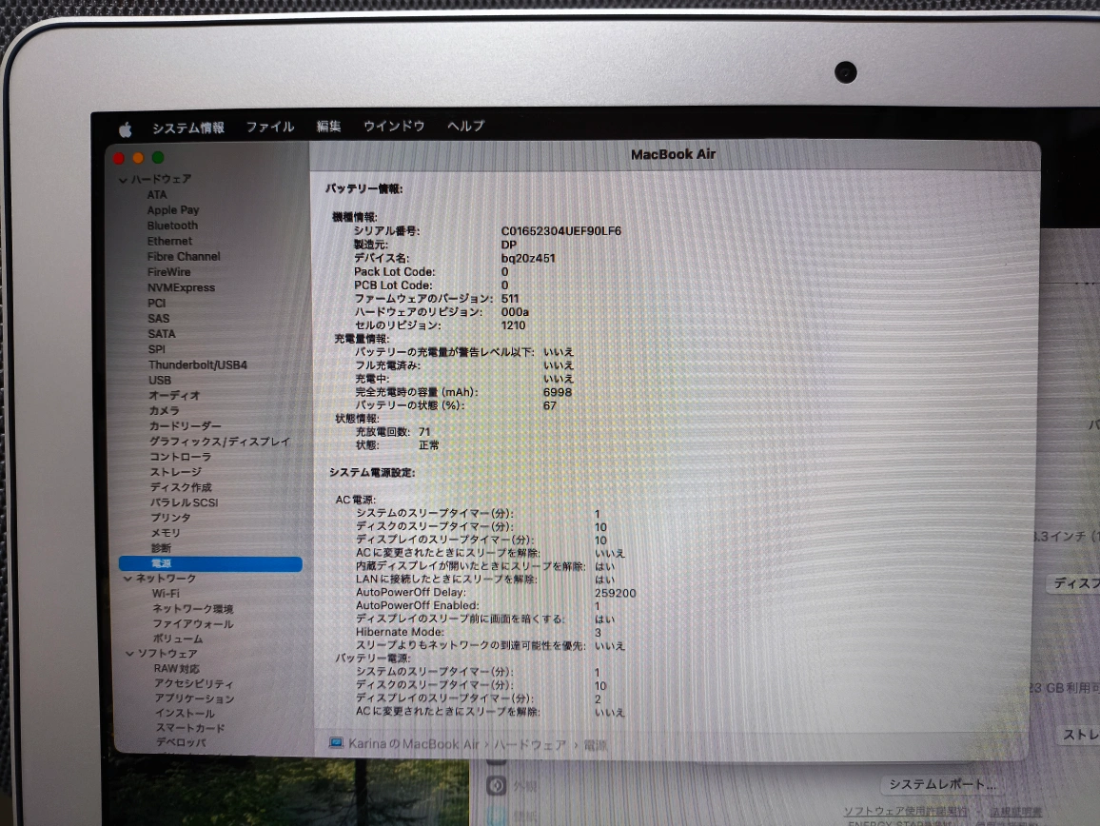Select ストレージ in the sidebar
Image resolution: width=1100 pixels, height=826 pixels.
175,472
